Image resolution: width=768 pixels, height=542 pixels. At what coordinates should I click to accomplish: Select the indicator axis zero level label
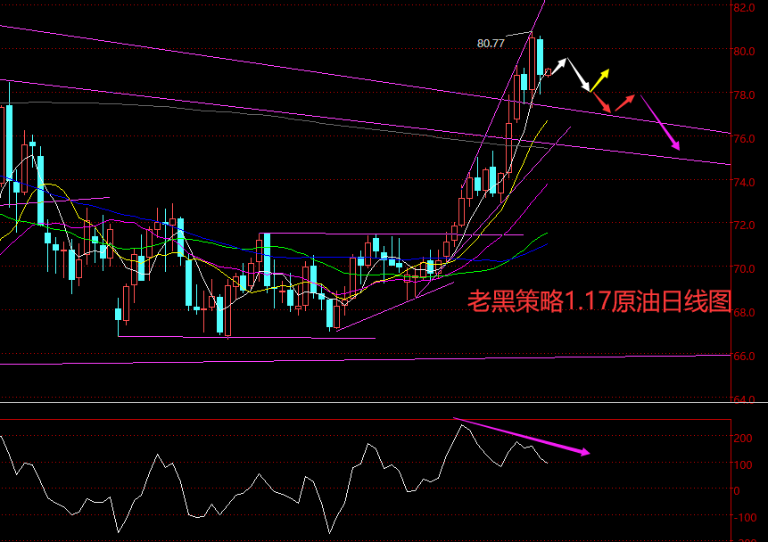(737, 490)
